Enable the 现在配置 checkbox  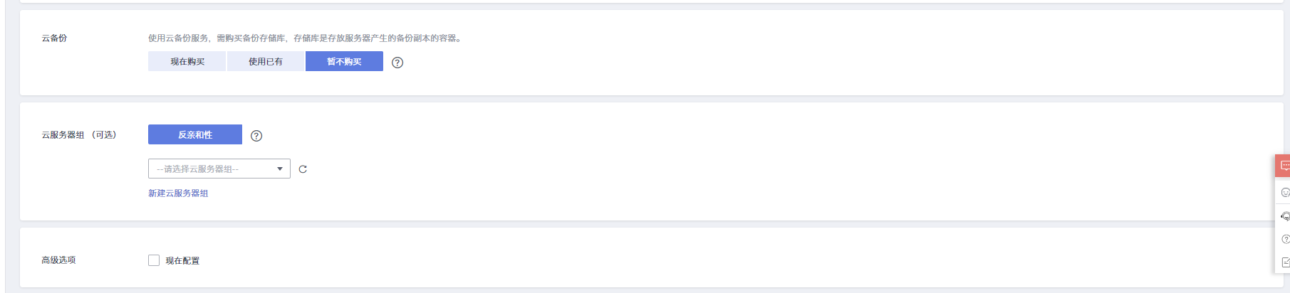[x=154, y=260]
